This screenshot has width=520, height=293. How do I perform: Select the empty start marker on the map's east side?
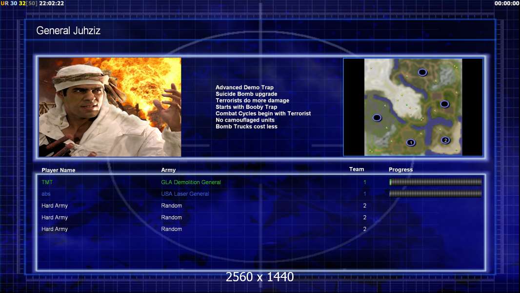[444, 104]
